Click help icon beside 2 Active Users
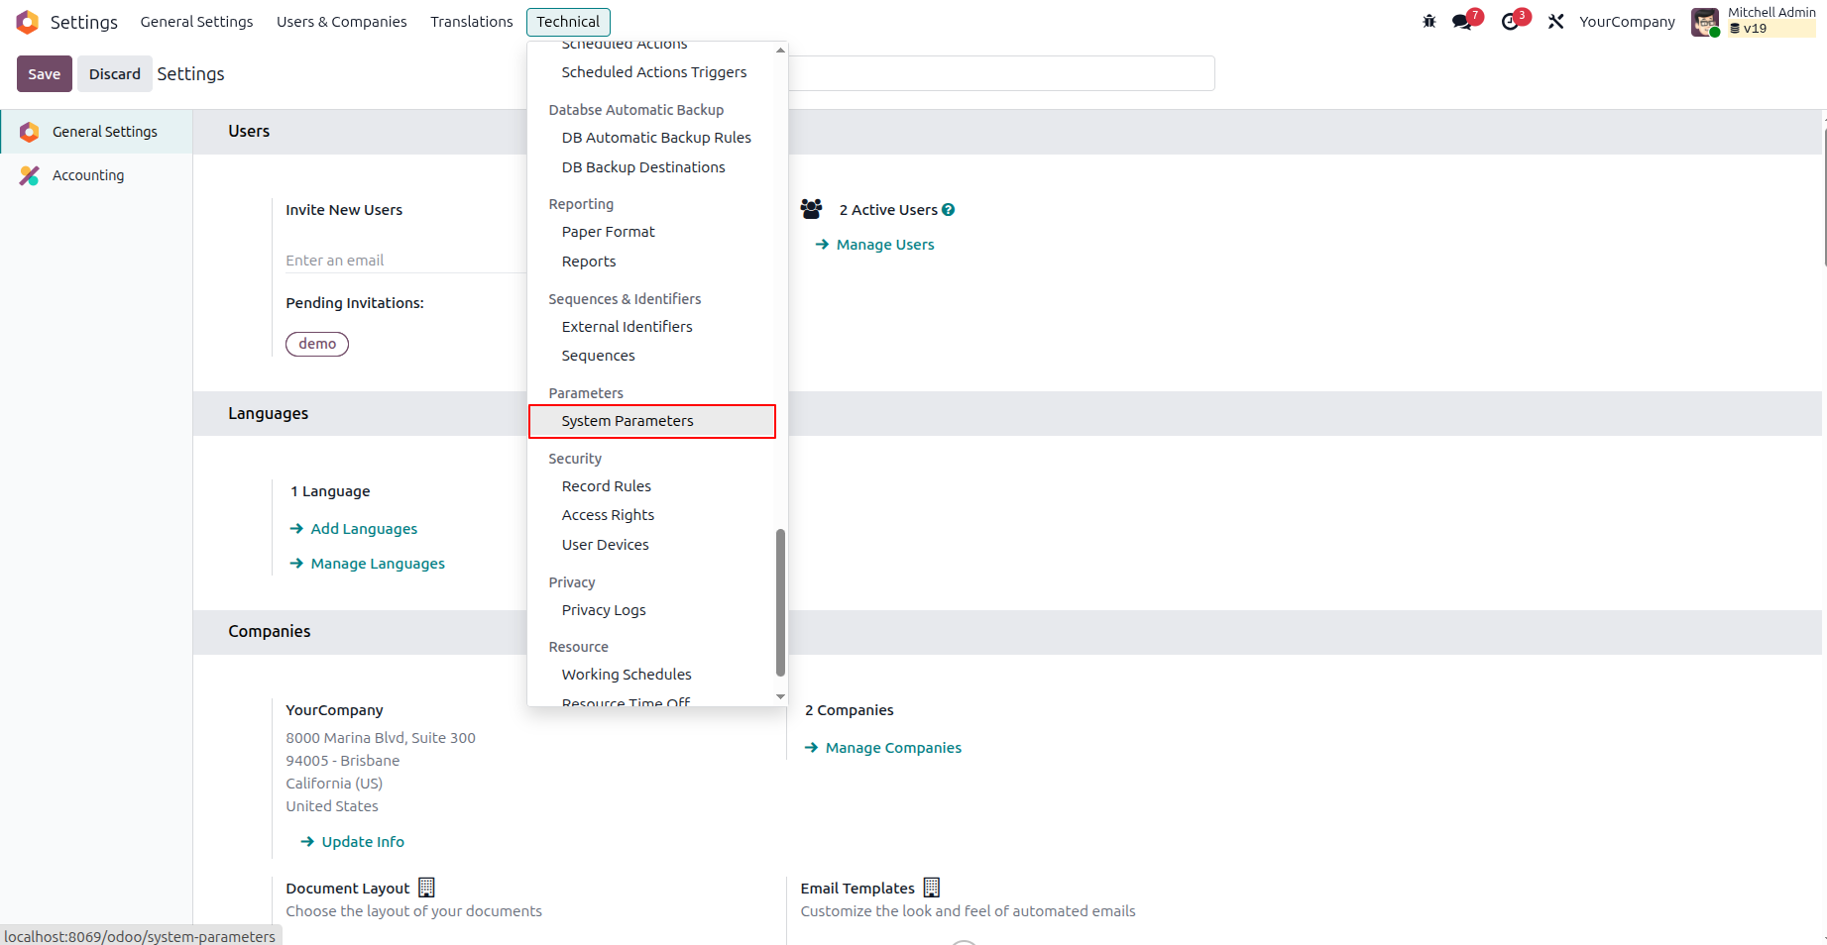The image size is (1827, 945). coord(949,210)
